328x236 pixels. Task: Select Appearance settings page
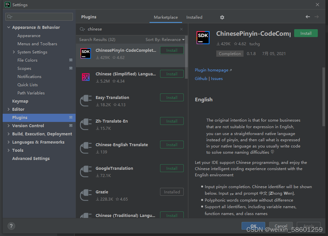pos(29,36)
